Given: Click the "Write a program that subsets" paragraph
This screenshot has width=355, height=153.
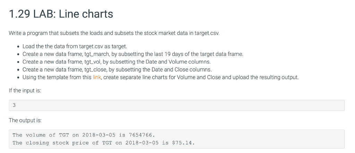Looking at the screenshot, I should click(x=114, y=33).
